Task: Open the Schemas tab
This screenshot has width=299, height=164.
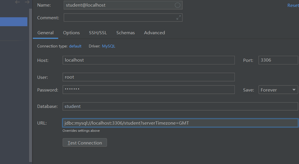Action: pyautogui.click(x=126, y=33)
